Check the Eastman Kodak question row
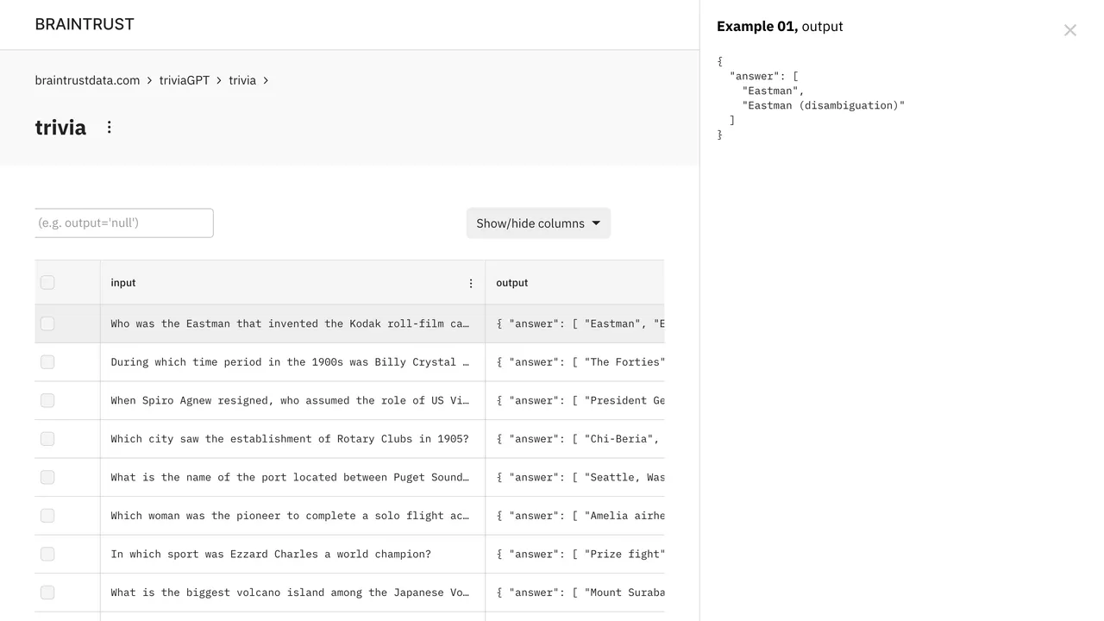1104x621 pixels. click(x=47, y=323)
